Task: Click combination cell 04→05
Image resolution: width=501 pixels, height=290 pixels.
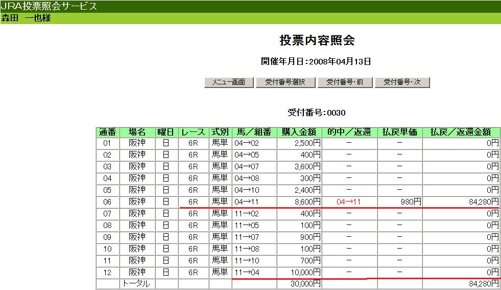Action: click(247, 155)
